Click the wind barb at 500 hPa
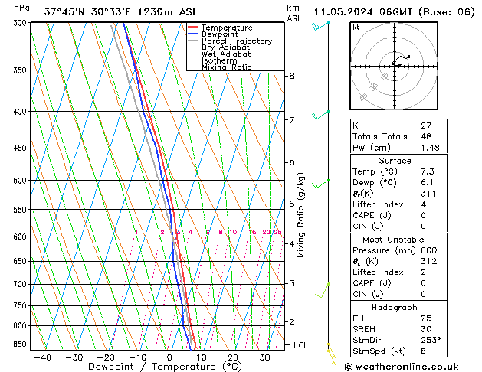Viewport: 482px width, 372px height. (x=321, y=184)
